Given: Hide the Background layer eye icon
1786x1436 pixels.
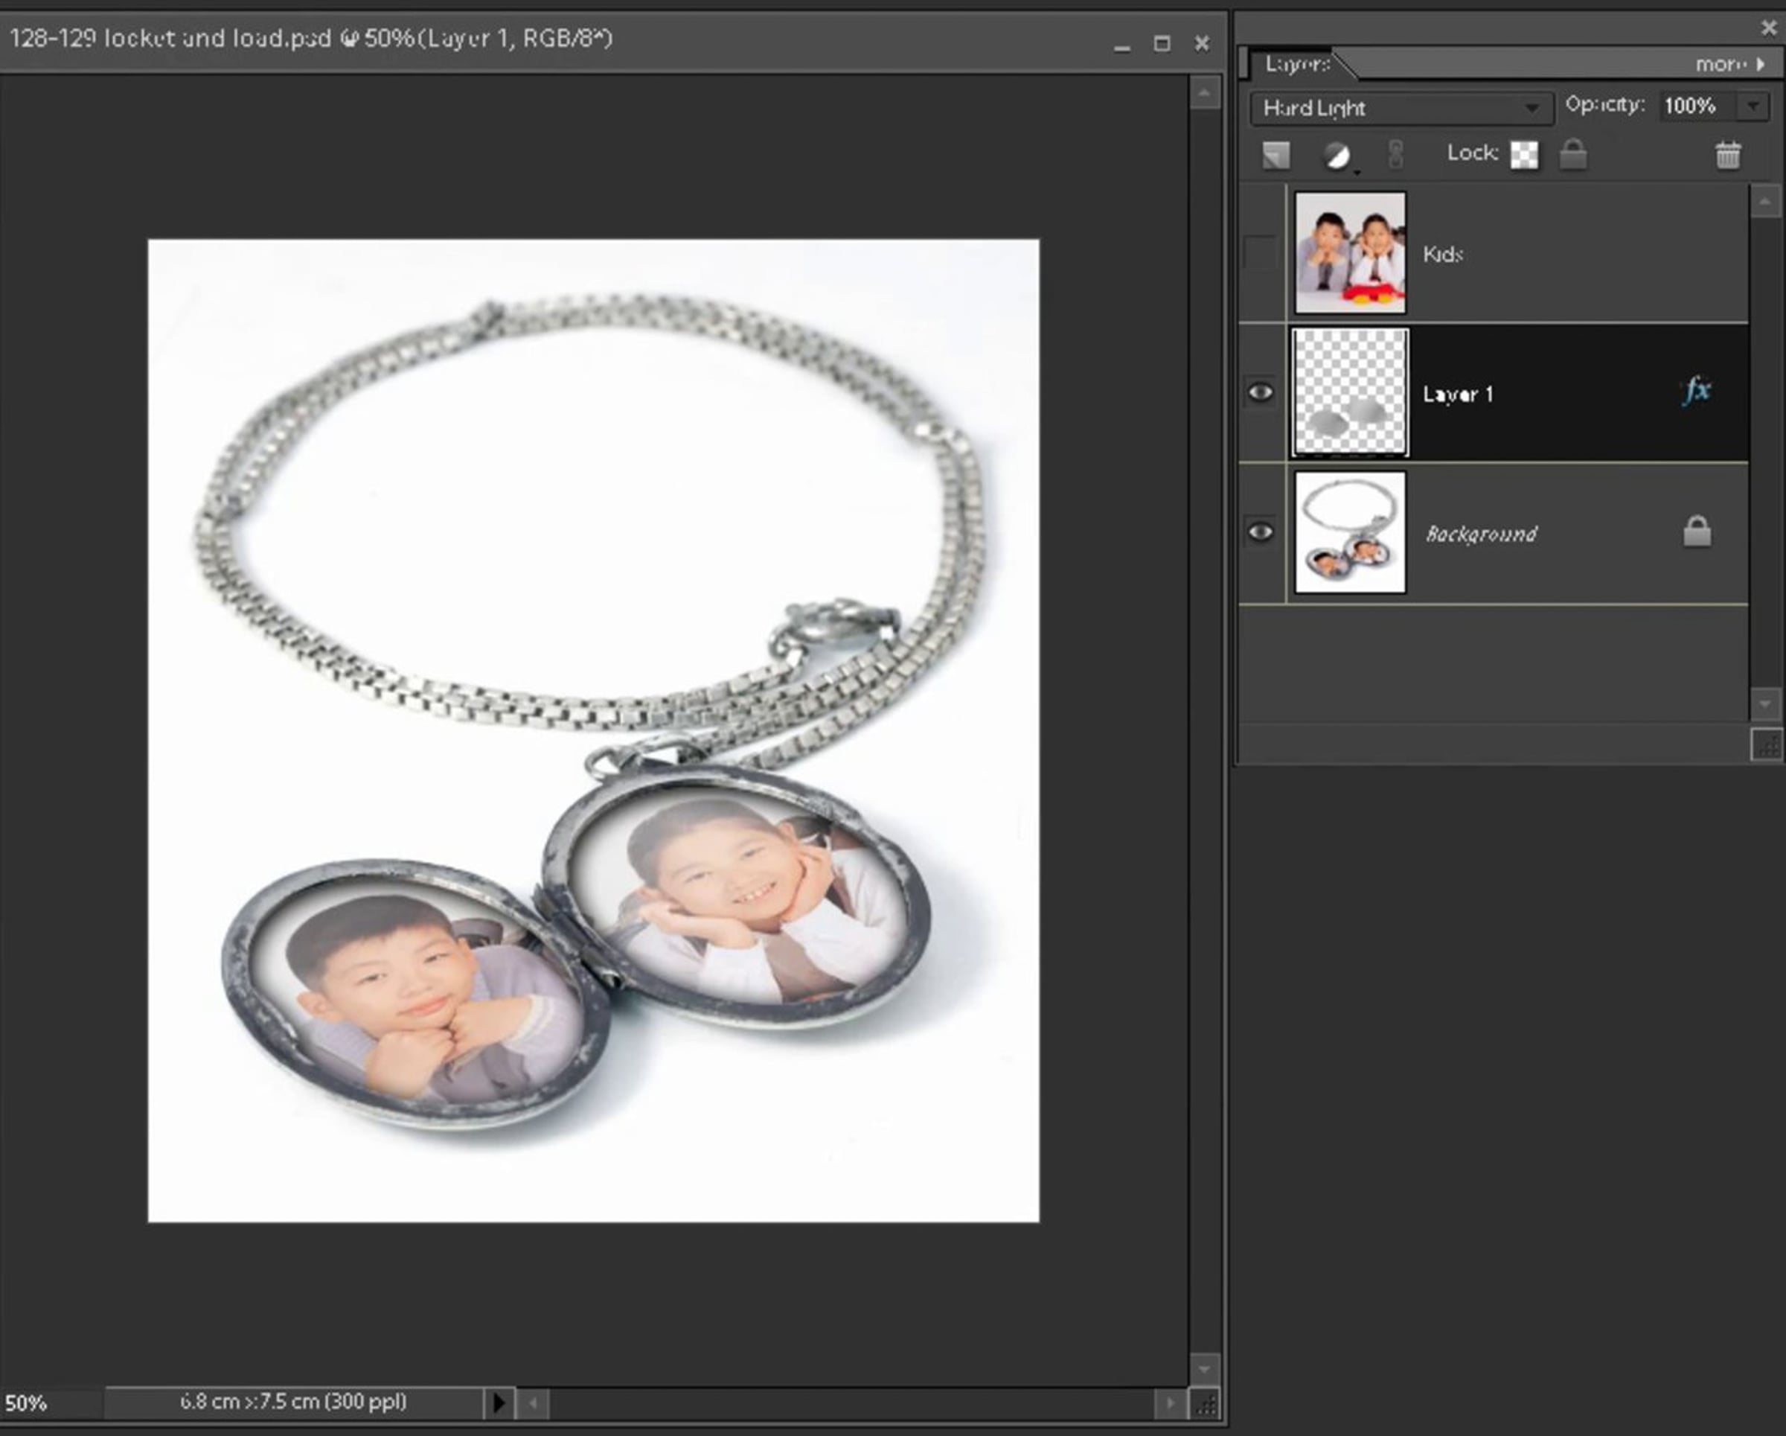Looking at the screenshot, I should coord(1261,532).
